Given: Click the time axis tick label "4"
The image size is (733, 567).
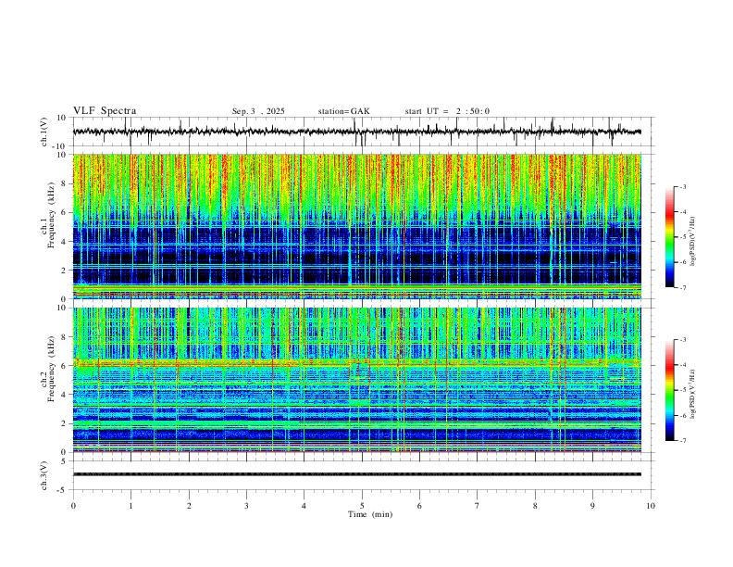Looking at the screenshot, I should click(x=304, y=506).
